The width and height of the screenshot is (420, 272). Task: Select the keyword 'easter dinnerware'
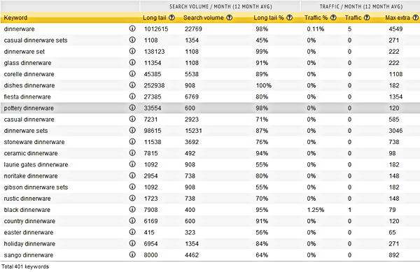point(29,232)
